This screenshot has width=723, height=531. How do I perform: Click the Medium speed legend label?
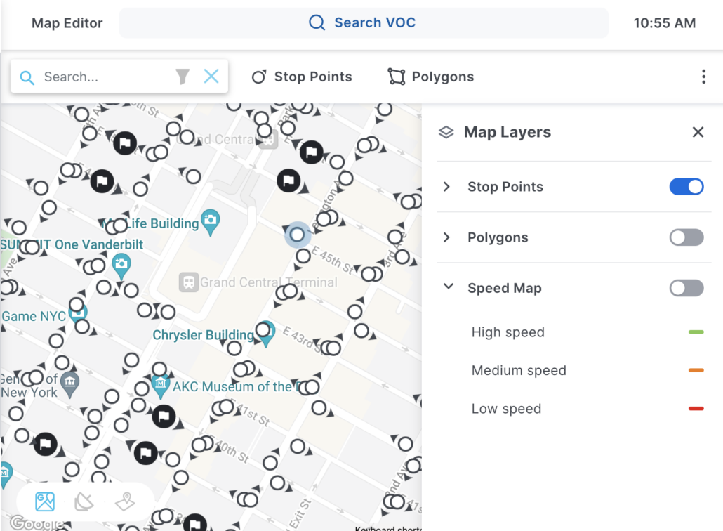(x=519, y=370)
